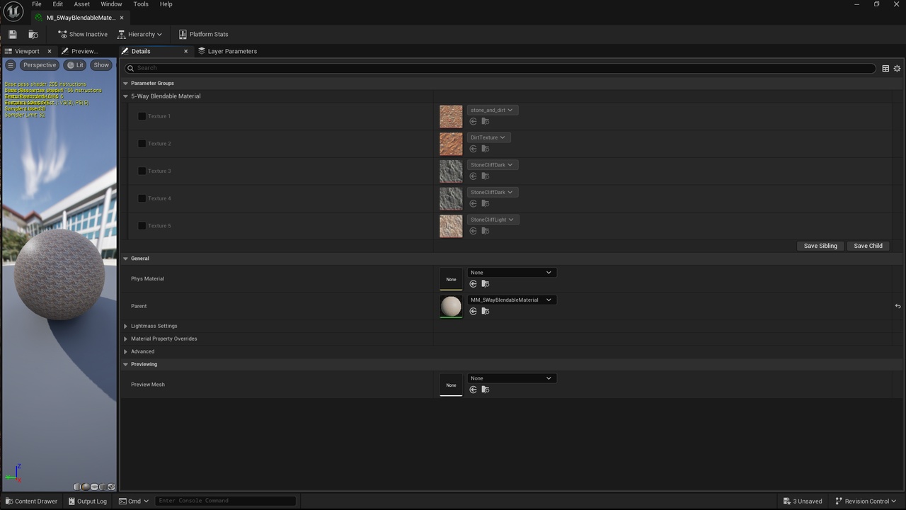Set preview to selected mesh icon
Viewport: 906px width, 510px height.
tap(111, 487)
